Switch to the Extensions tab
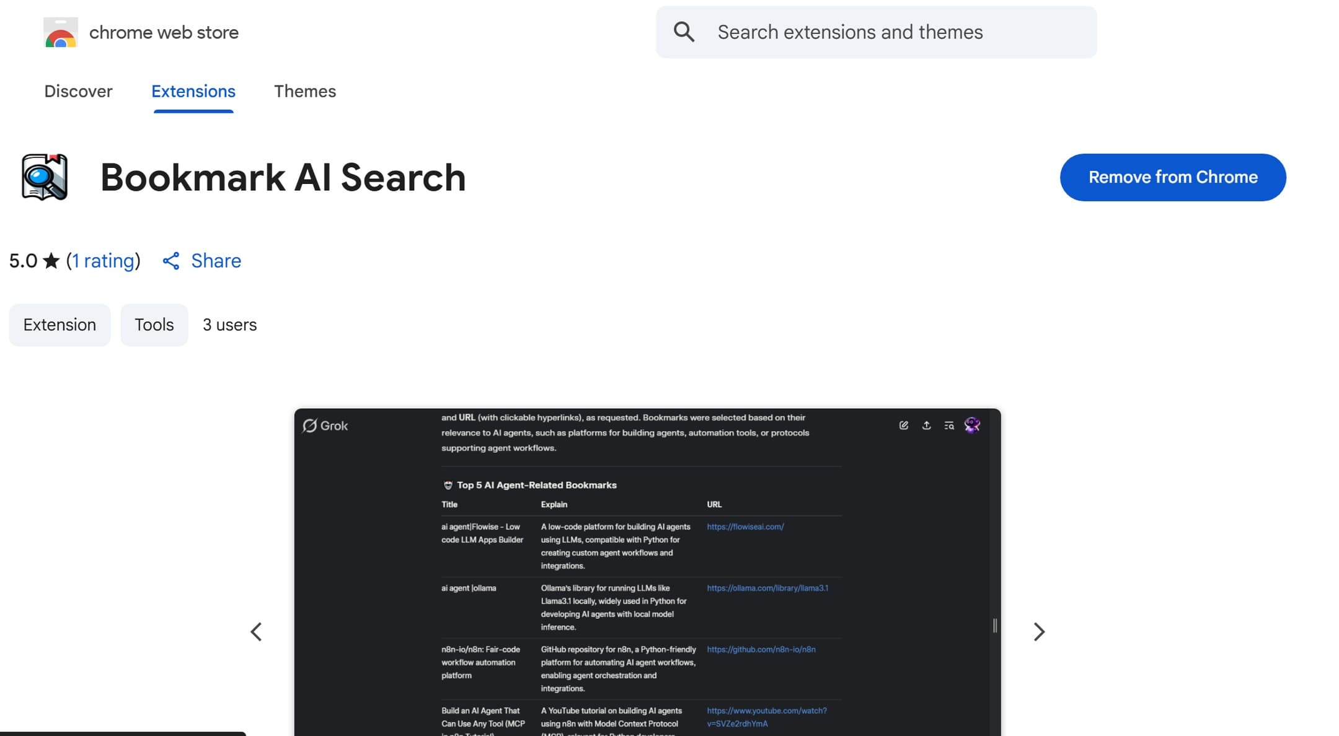Viewport: 1339px width, 736px height. click(x=193, y=91)
